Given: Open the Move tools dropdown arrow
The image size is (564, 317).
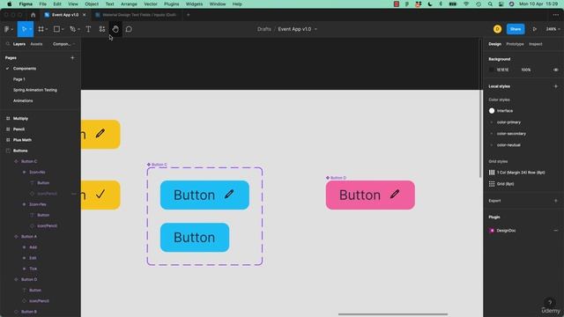Looking at the screenshot, I should tap(31, 29).
